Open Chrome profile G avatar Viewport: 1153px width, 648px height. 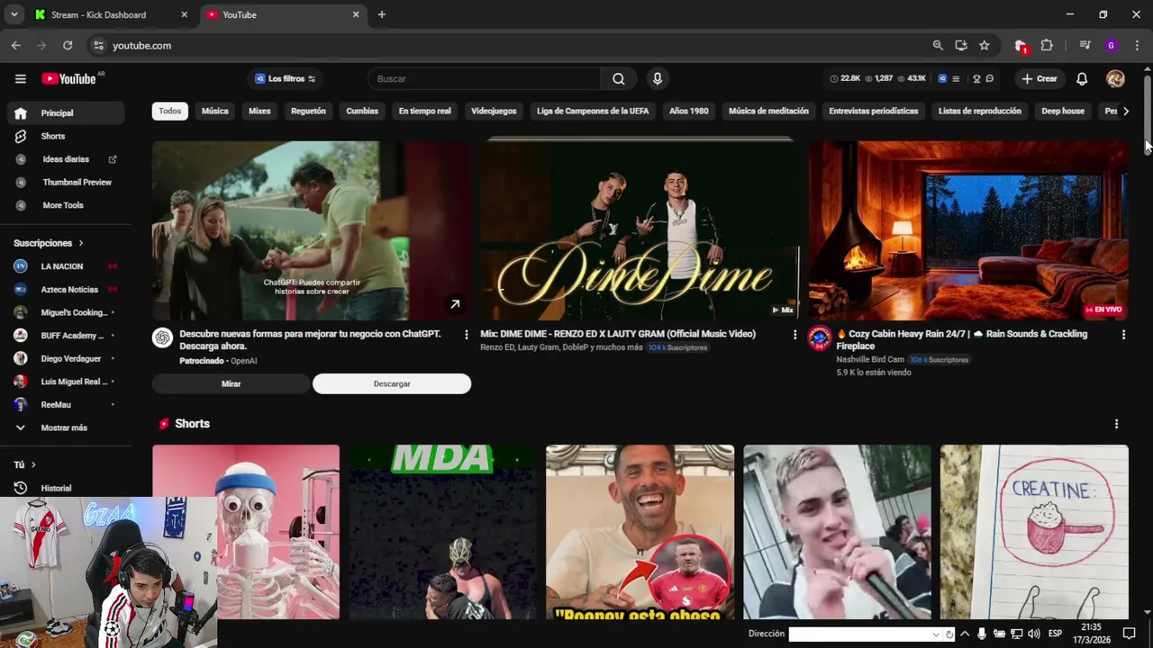click(1111, 45)
